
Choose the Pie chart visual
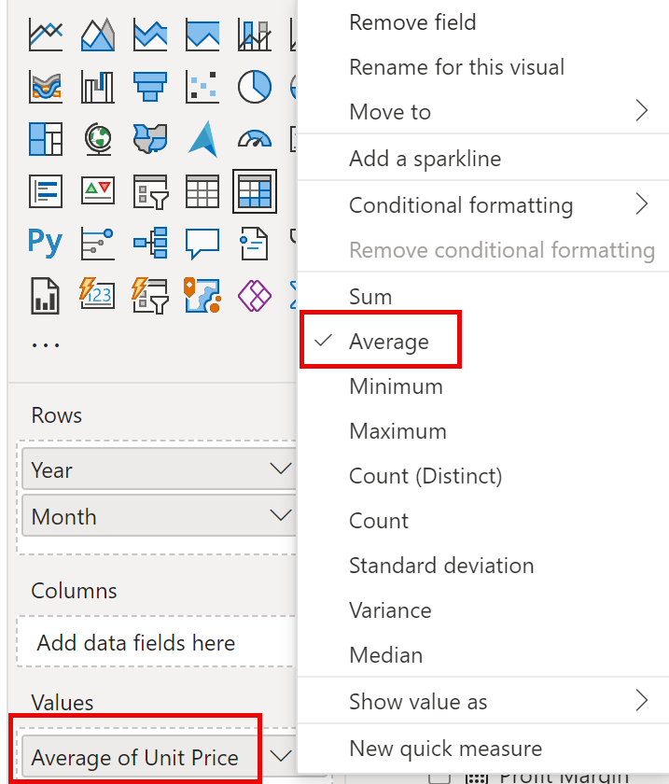pyautogui.click(x=255, y=86)
